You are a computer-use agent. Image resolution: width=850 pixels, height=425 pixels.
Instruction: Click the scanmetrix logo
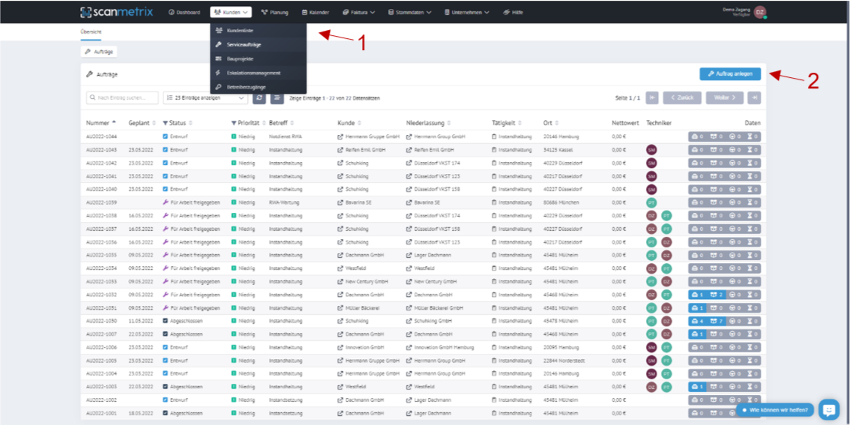pos(116,12)
